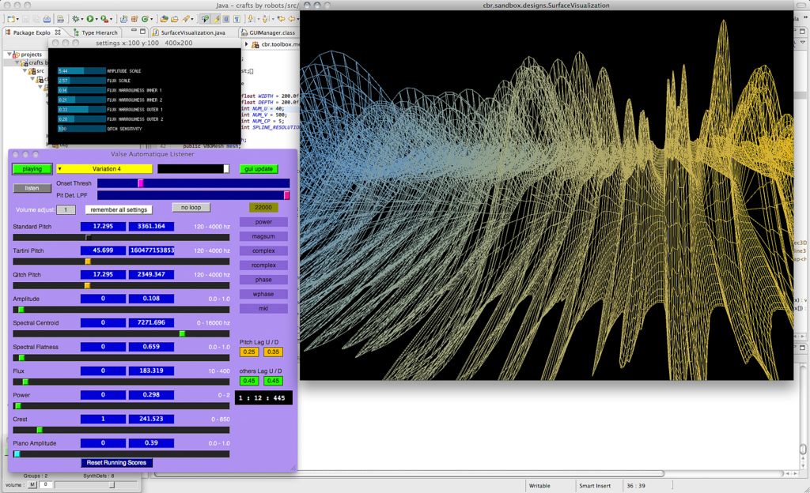Switch to the Type Hierarchy tab
Viewport: 810px width, 493px height.
point(96,32)
